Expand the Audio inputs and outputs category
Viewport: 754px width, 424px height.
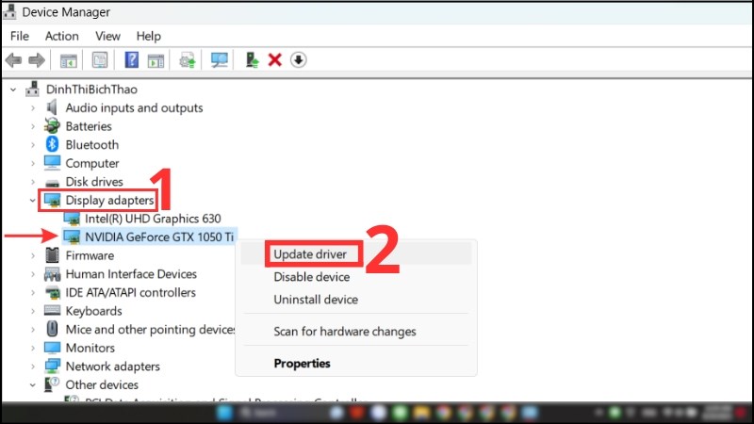point(35,108)
